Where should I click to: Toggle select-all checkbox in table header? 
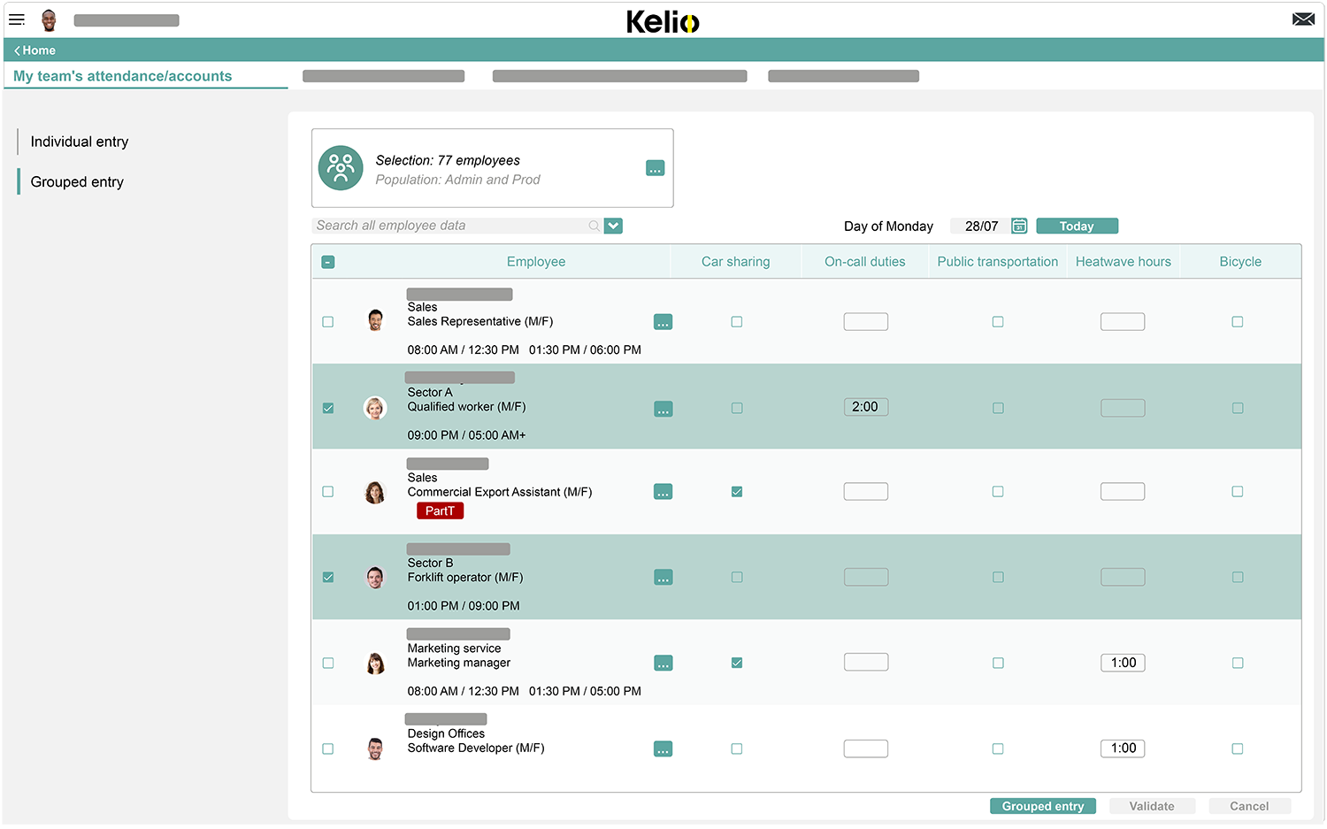(x=328, y=262)
